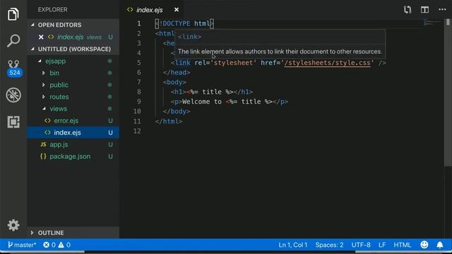This screenshot has height=254, width=452.
Task: Open error.ejs file in explorer
Action: 73,121
